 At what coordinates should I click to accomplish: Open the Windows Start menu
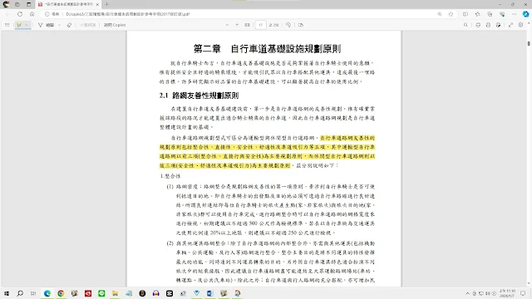pyautogui.click(x=7, y=293)
